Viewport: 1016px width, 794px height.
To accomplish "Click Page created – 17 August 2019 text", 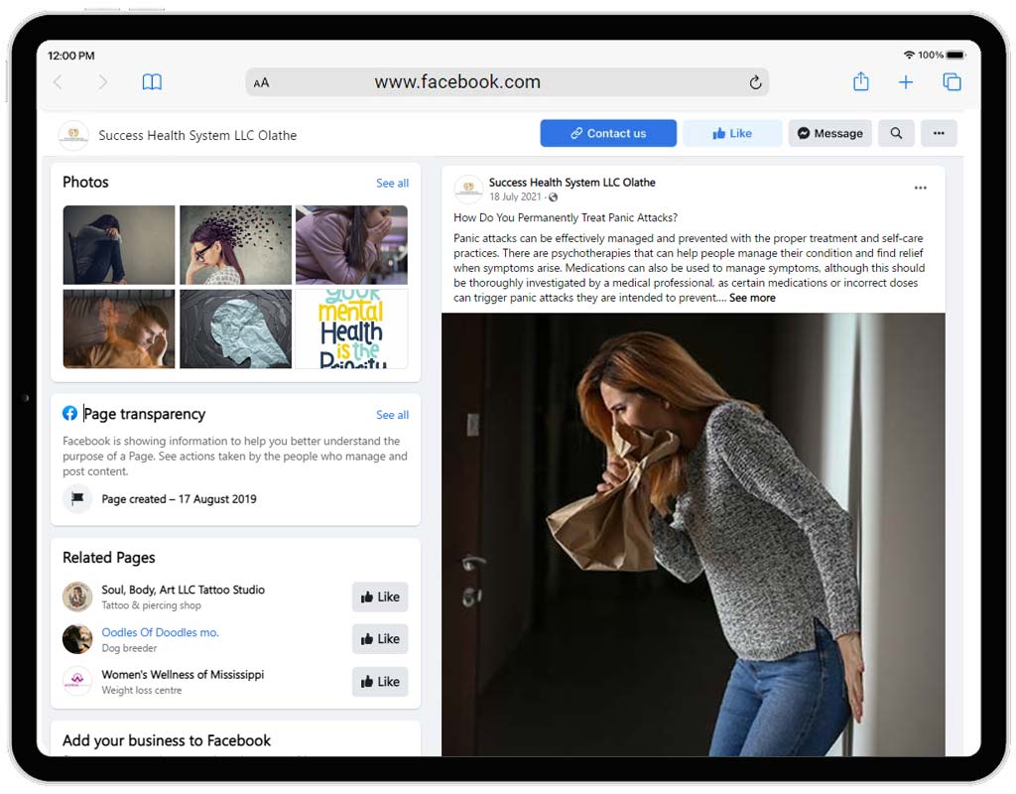I will 179,499.
